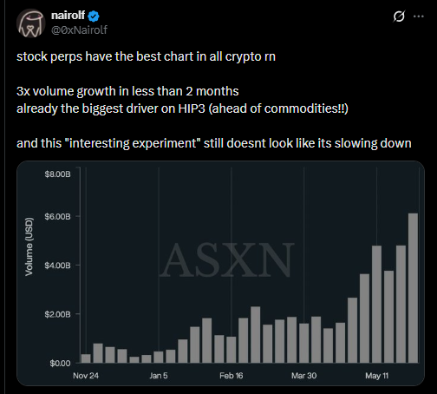Open nairolf's profile avatar
437x394 pixels.
point(30,23)
